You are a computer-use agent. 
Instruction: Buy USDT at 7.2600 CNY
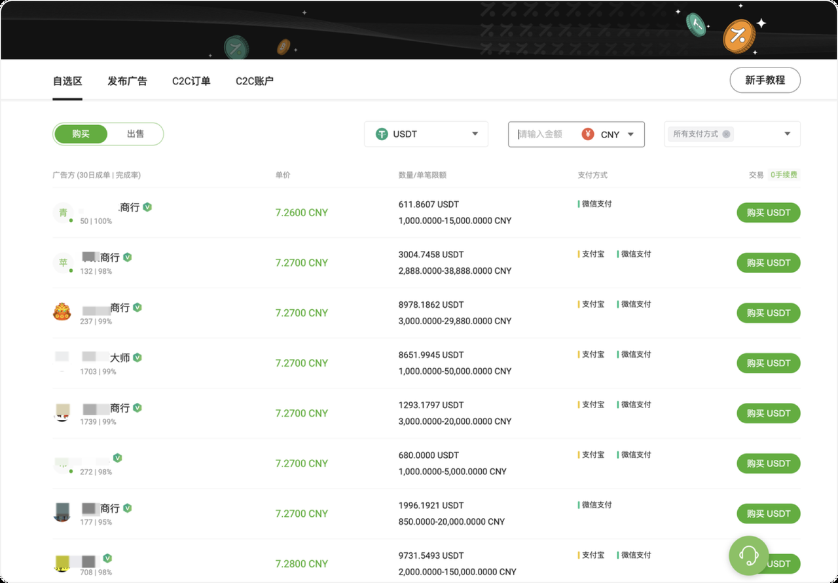(x=768, y=213)
